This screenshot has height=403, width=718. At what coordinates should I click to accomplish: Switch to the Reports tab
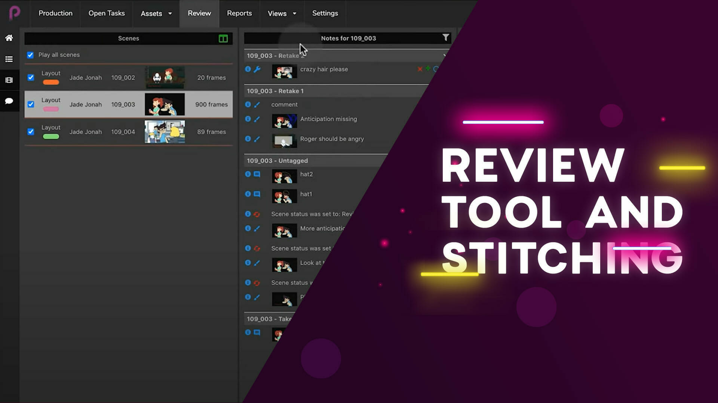coord(239,13)
